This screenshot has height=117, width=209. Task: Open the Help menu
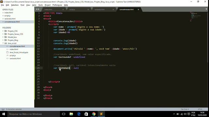point(66,5)
